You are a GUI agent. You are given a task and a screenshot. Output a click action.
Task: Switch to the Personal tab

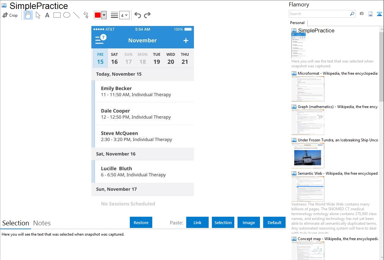[297, 23]
